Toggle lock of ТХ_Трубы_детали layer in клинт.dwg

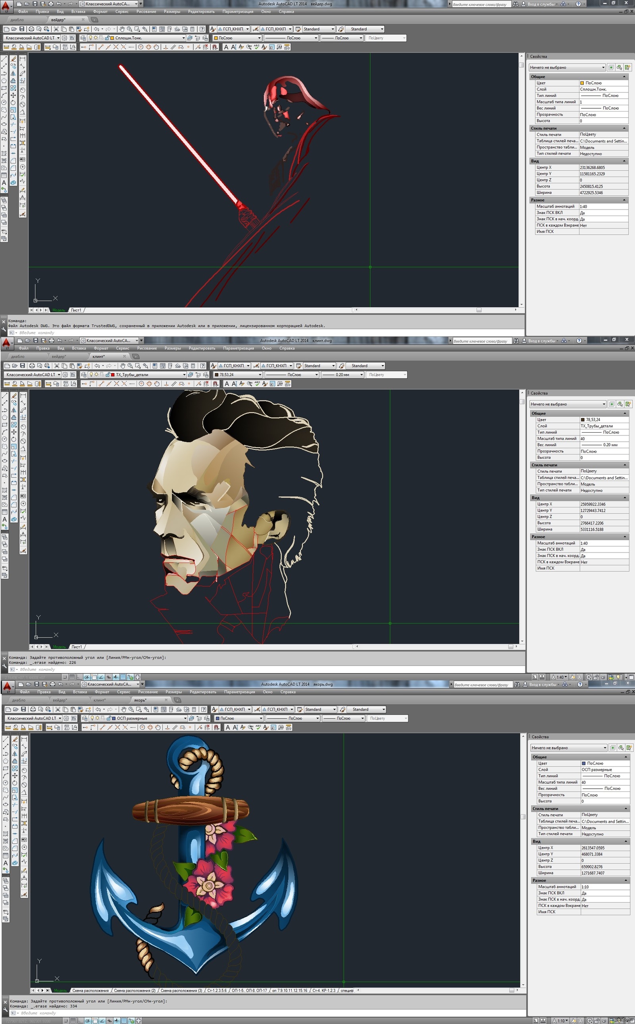[108, 375]
